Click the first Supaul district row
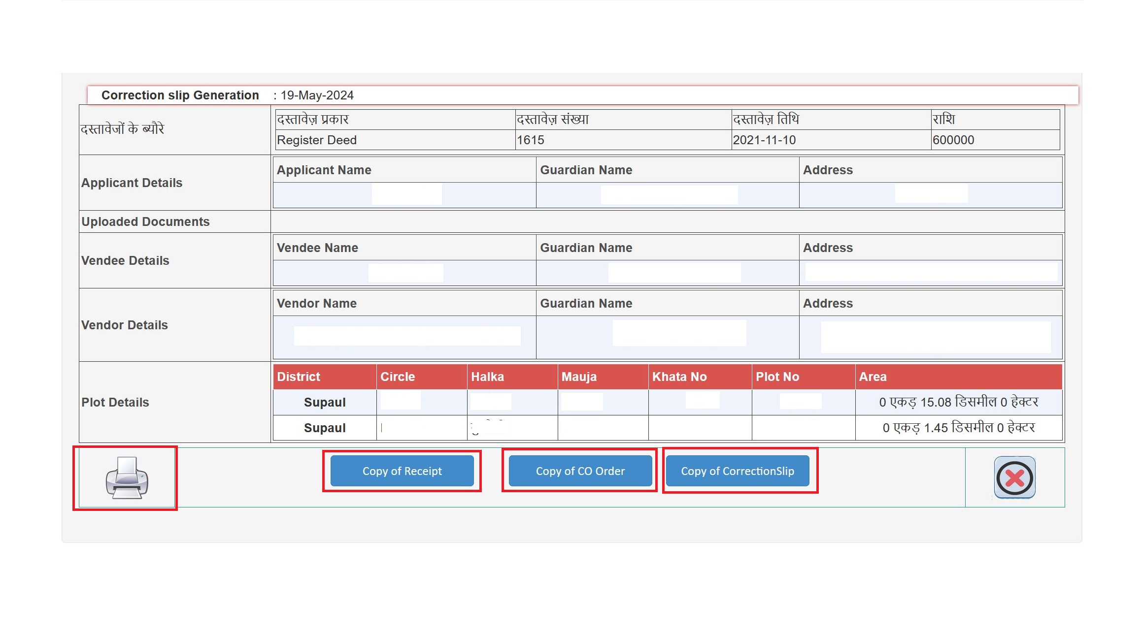Viewport: 1142px width, 632px height. point(325,402)
